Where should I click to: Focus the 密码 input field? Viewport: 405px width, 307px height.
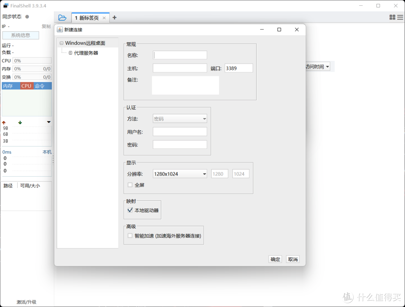point(180,145)
